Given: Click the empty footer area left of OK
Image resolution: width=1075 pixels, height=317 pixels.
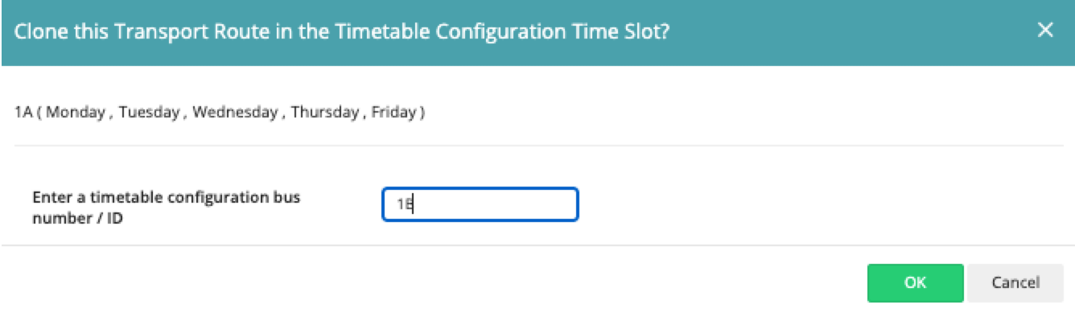Looking at the screenshot, I should (x=435, y=282).
